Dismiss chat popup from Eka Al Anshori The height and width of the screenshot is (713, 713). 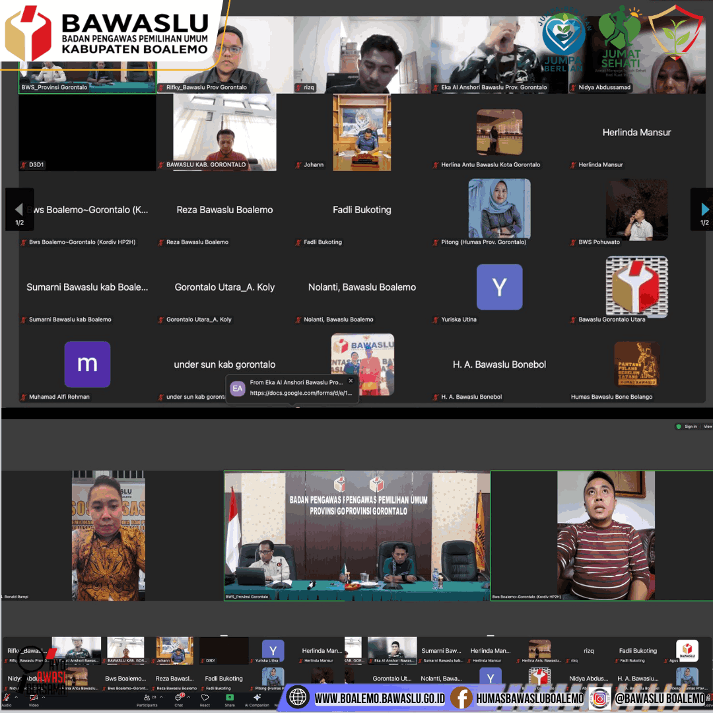351,381
